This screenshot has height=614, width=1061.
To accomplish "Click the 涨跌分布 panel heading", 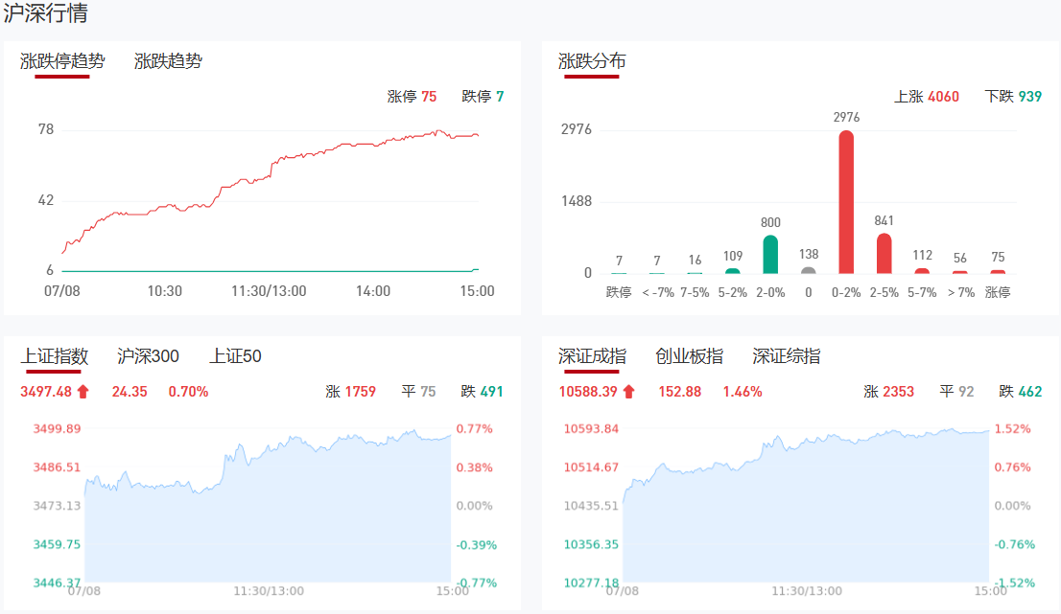I will coord(592,61).
